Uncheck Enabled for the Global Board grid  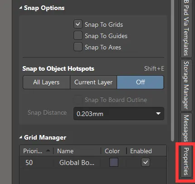coord(146,162)
